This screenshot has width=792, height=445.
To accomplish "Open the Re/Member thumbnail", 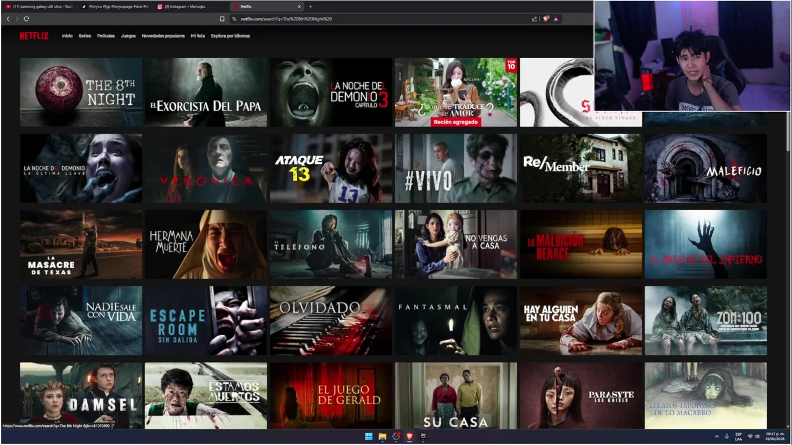I will 581,168.
